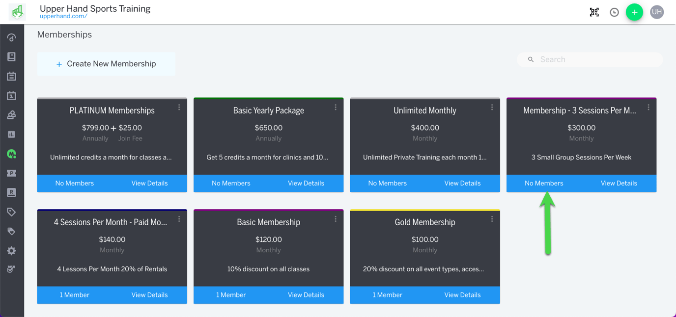Image resolution: width=676 pixels, height=317 pixels.
Task: Open the R square icon in sidebar
Action: 11,192
